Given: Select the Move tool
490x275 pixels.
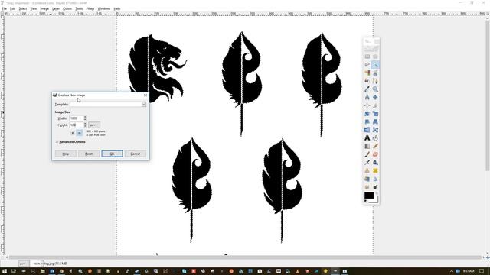Looking at the screenshot, I should tap(375, 97).
